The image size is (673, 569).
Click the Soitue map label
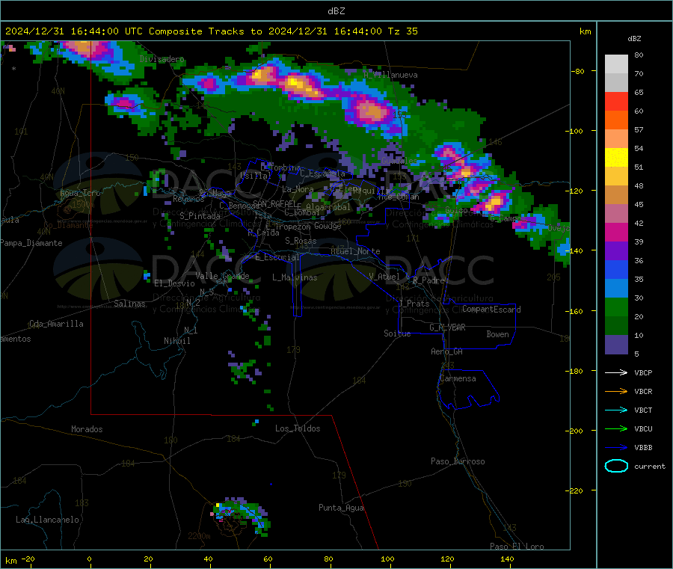click(397, 333)
